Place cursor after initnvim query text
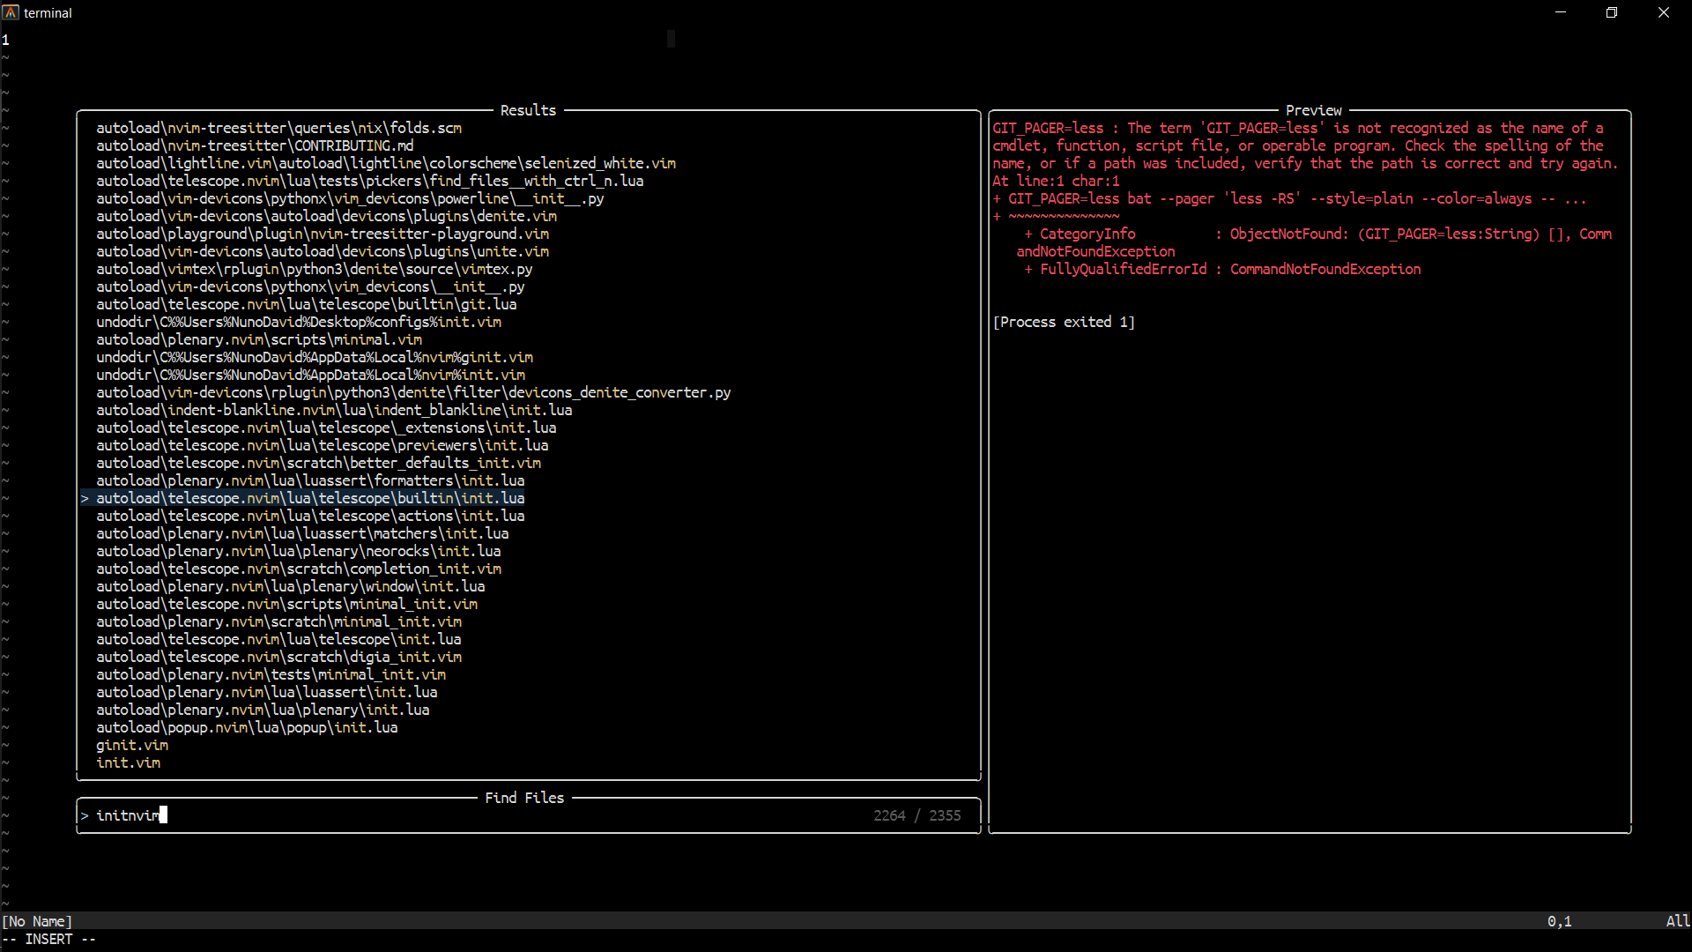Viewport: 1692px width, 952px height. tap(162, 815)
